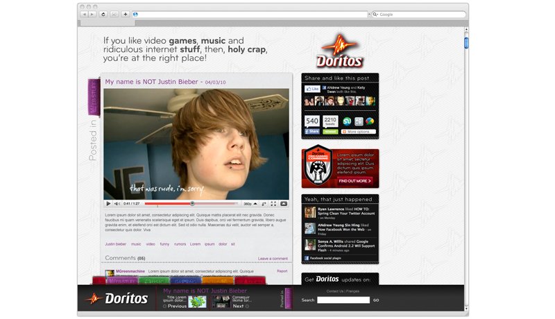Click the 'funny' tag link

pyautogui.click(x=164, y=244)
